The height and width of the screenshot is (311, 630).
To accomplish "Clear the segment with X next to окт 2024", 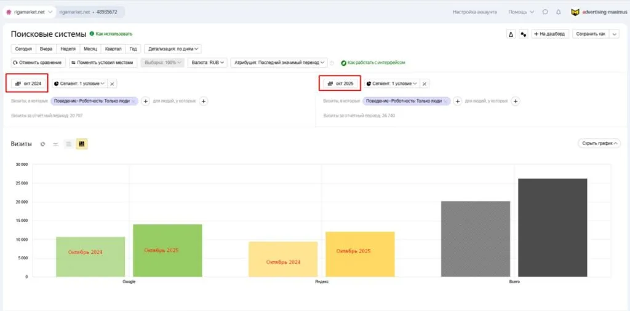I will 112,84.
